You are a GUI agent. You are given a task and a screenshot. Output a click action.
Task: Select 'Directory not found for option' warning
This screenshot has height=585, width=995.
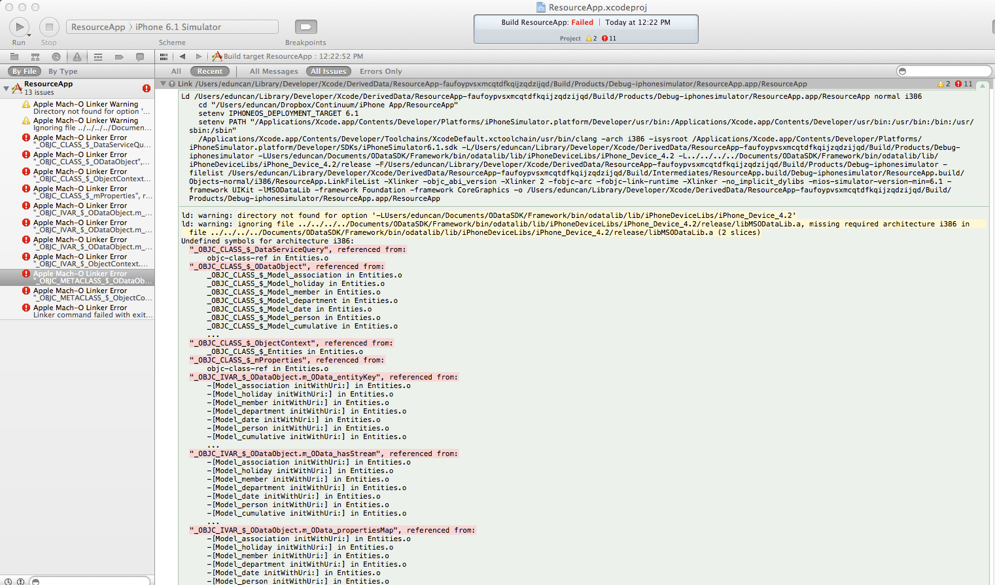click(77, 108)
